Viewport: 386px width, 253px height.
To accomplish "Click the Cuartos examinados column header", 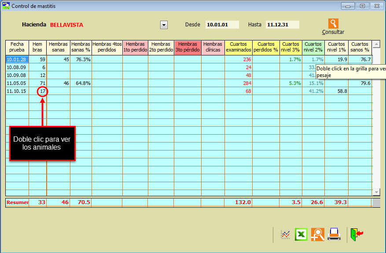I will coord(238,47).
